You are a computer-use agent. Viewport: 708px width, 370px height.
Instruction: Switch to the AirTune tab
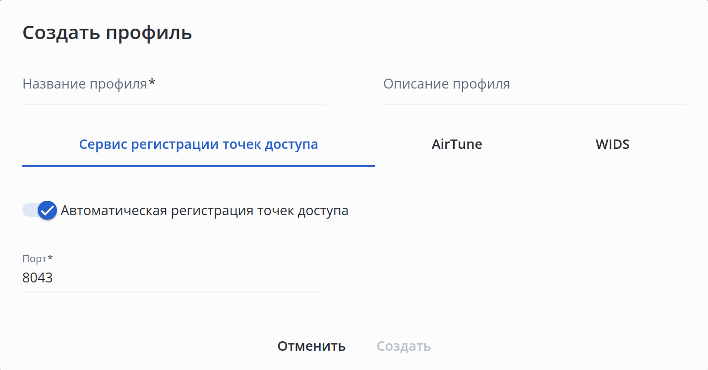457,145
